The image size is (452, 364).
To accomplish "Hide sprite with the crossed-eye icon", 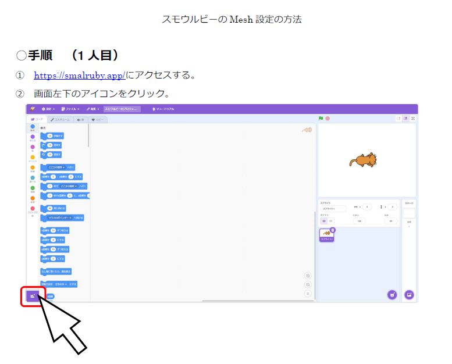I will tap(331, 221).
